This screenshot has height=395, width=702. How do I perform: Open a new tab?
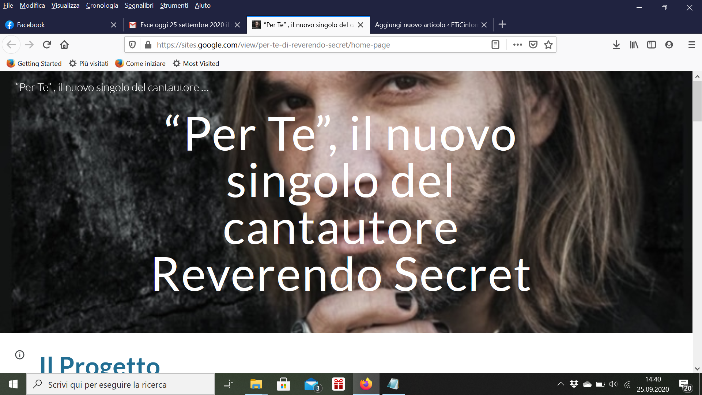[502, 25]
